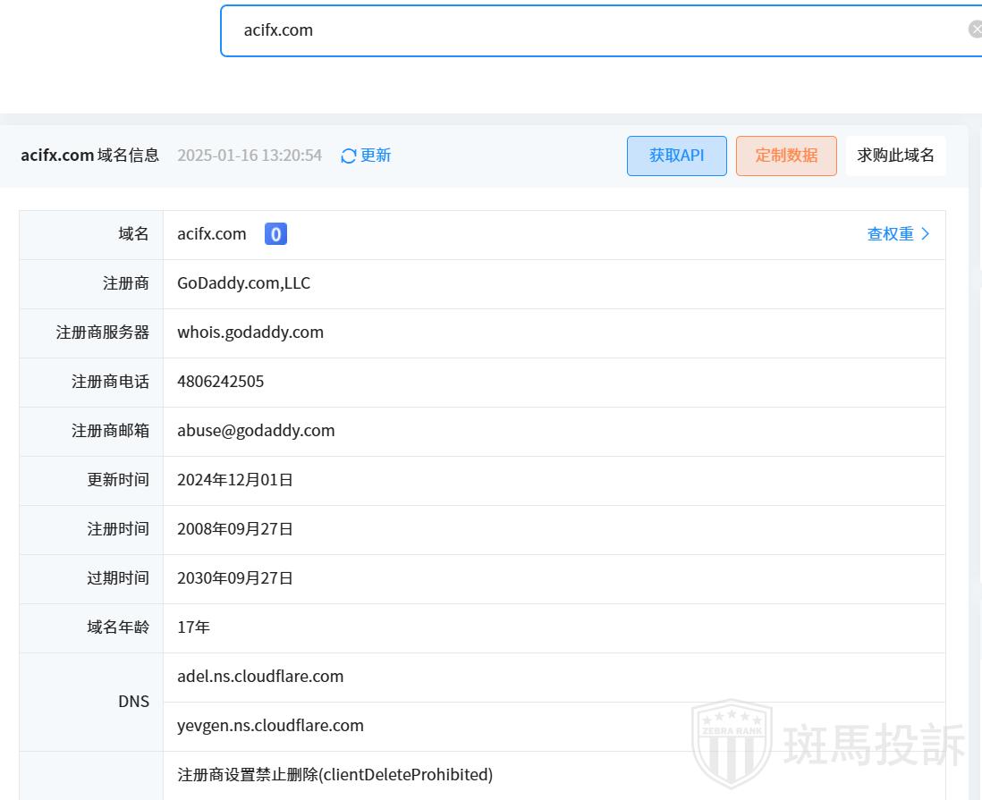Click the 更新 link text
982x800 pixels.
pyautogui.click(x=376, y=156)
